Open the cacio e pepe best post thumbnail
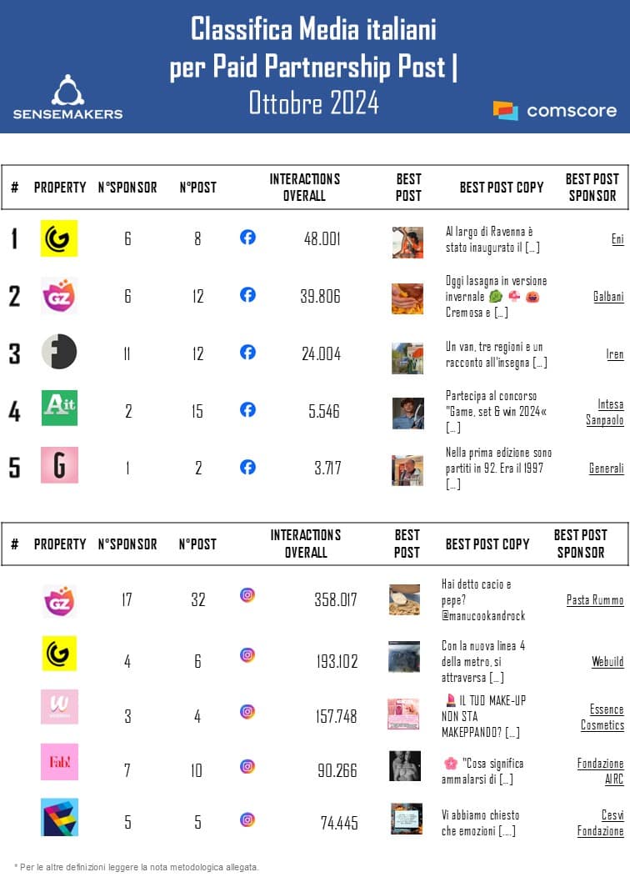Screen dimensions: 630x882 404,600
